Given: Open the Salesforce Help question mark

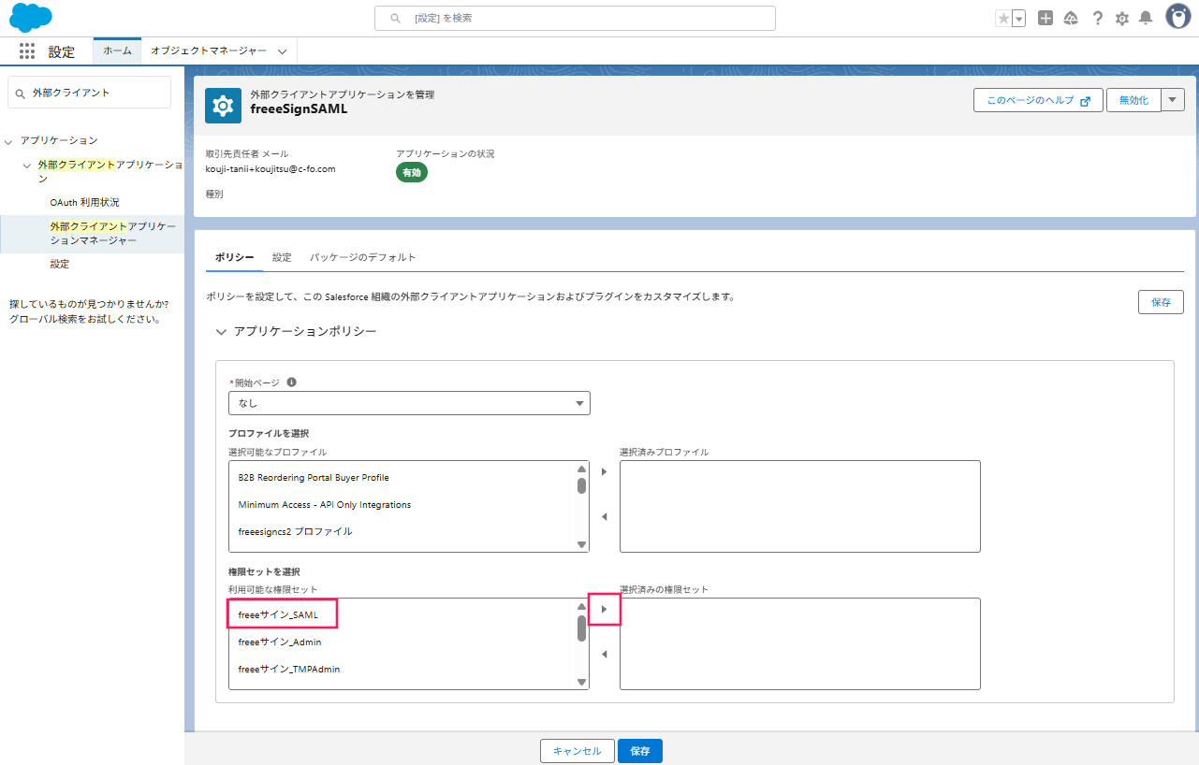Looking at the screenshot, I should click(1098, 18).
